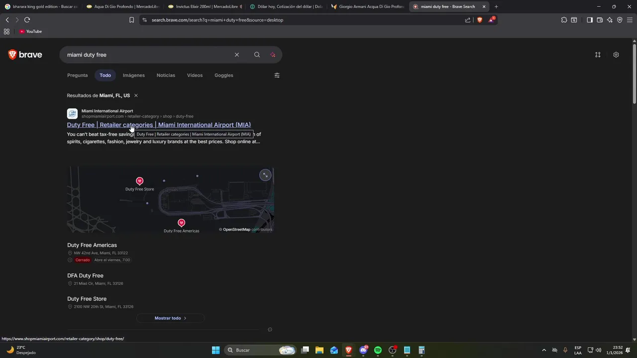637x358 pixels.
Task: Open the taskbar volume control
Action: click(598, 350)
